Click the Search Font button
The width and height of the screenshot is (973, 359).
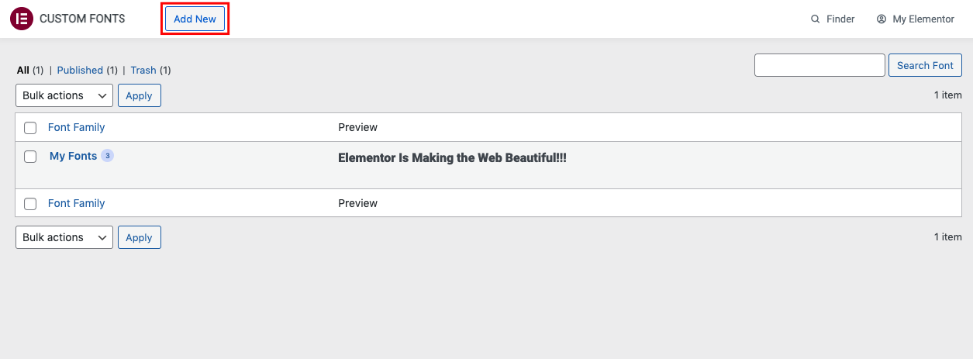click(x=925, y=65)
